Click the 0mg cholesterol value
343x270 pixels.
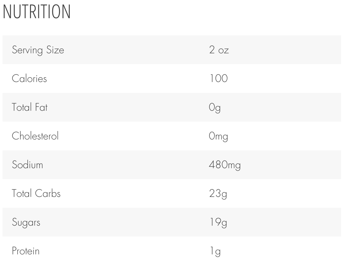point(218,136)
